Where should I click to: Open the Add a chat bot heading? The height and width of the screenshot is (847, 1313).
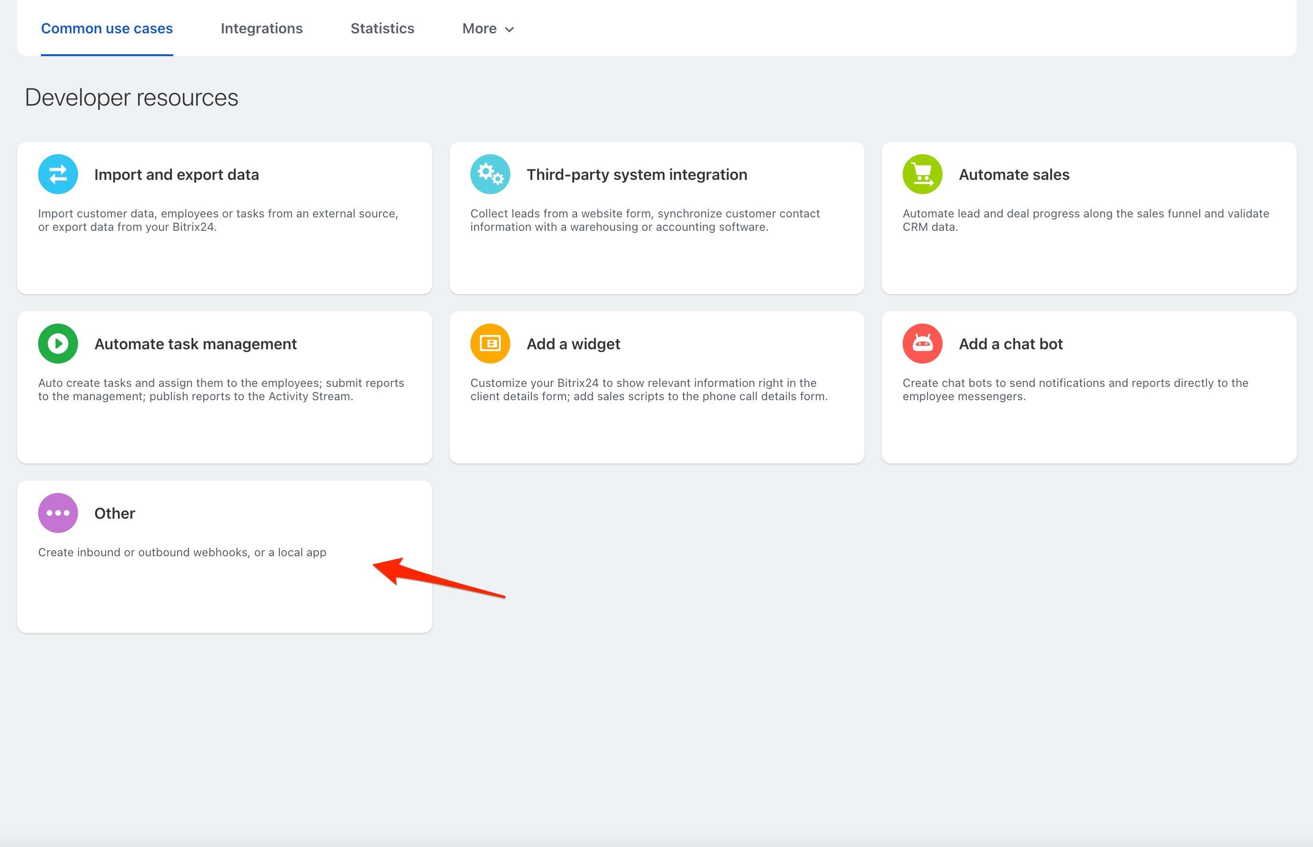1010,344
